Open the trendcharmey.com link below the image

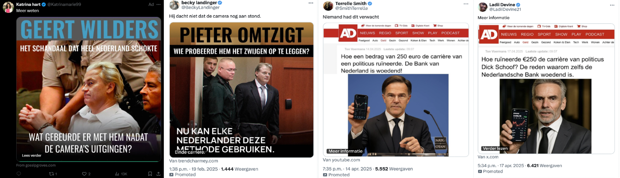coord(193,161)
